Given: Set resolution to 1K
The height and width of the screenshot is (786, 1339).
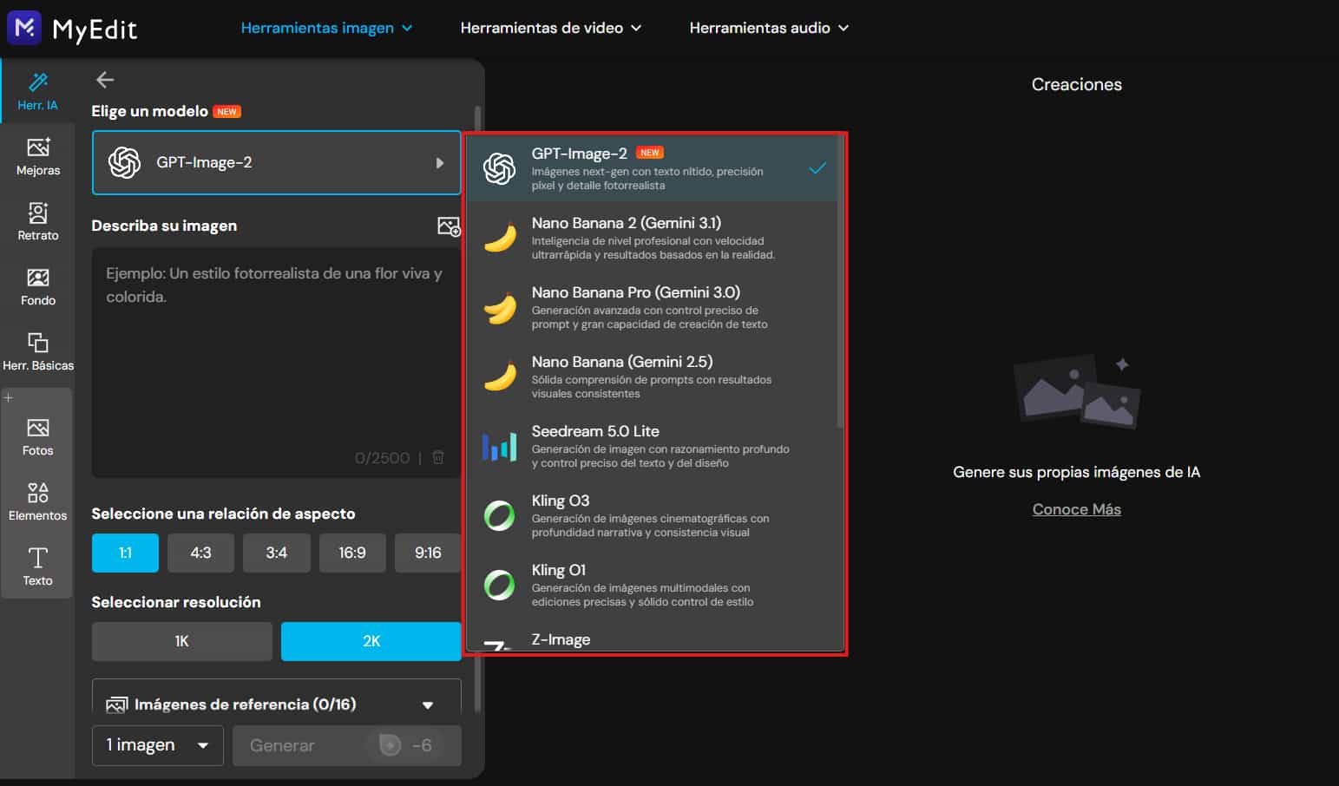Looking at the screenshot, I should (x=181, y=641).
